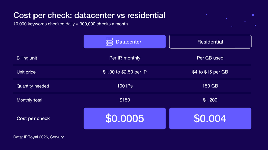
Task: Click the Quantity needed row label
Action: pos(33,86)
